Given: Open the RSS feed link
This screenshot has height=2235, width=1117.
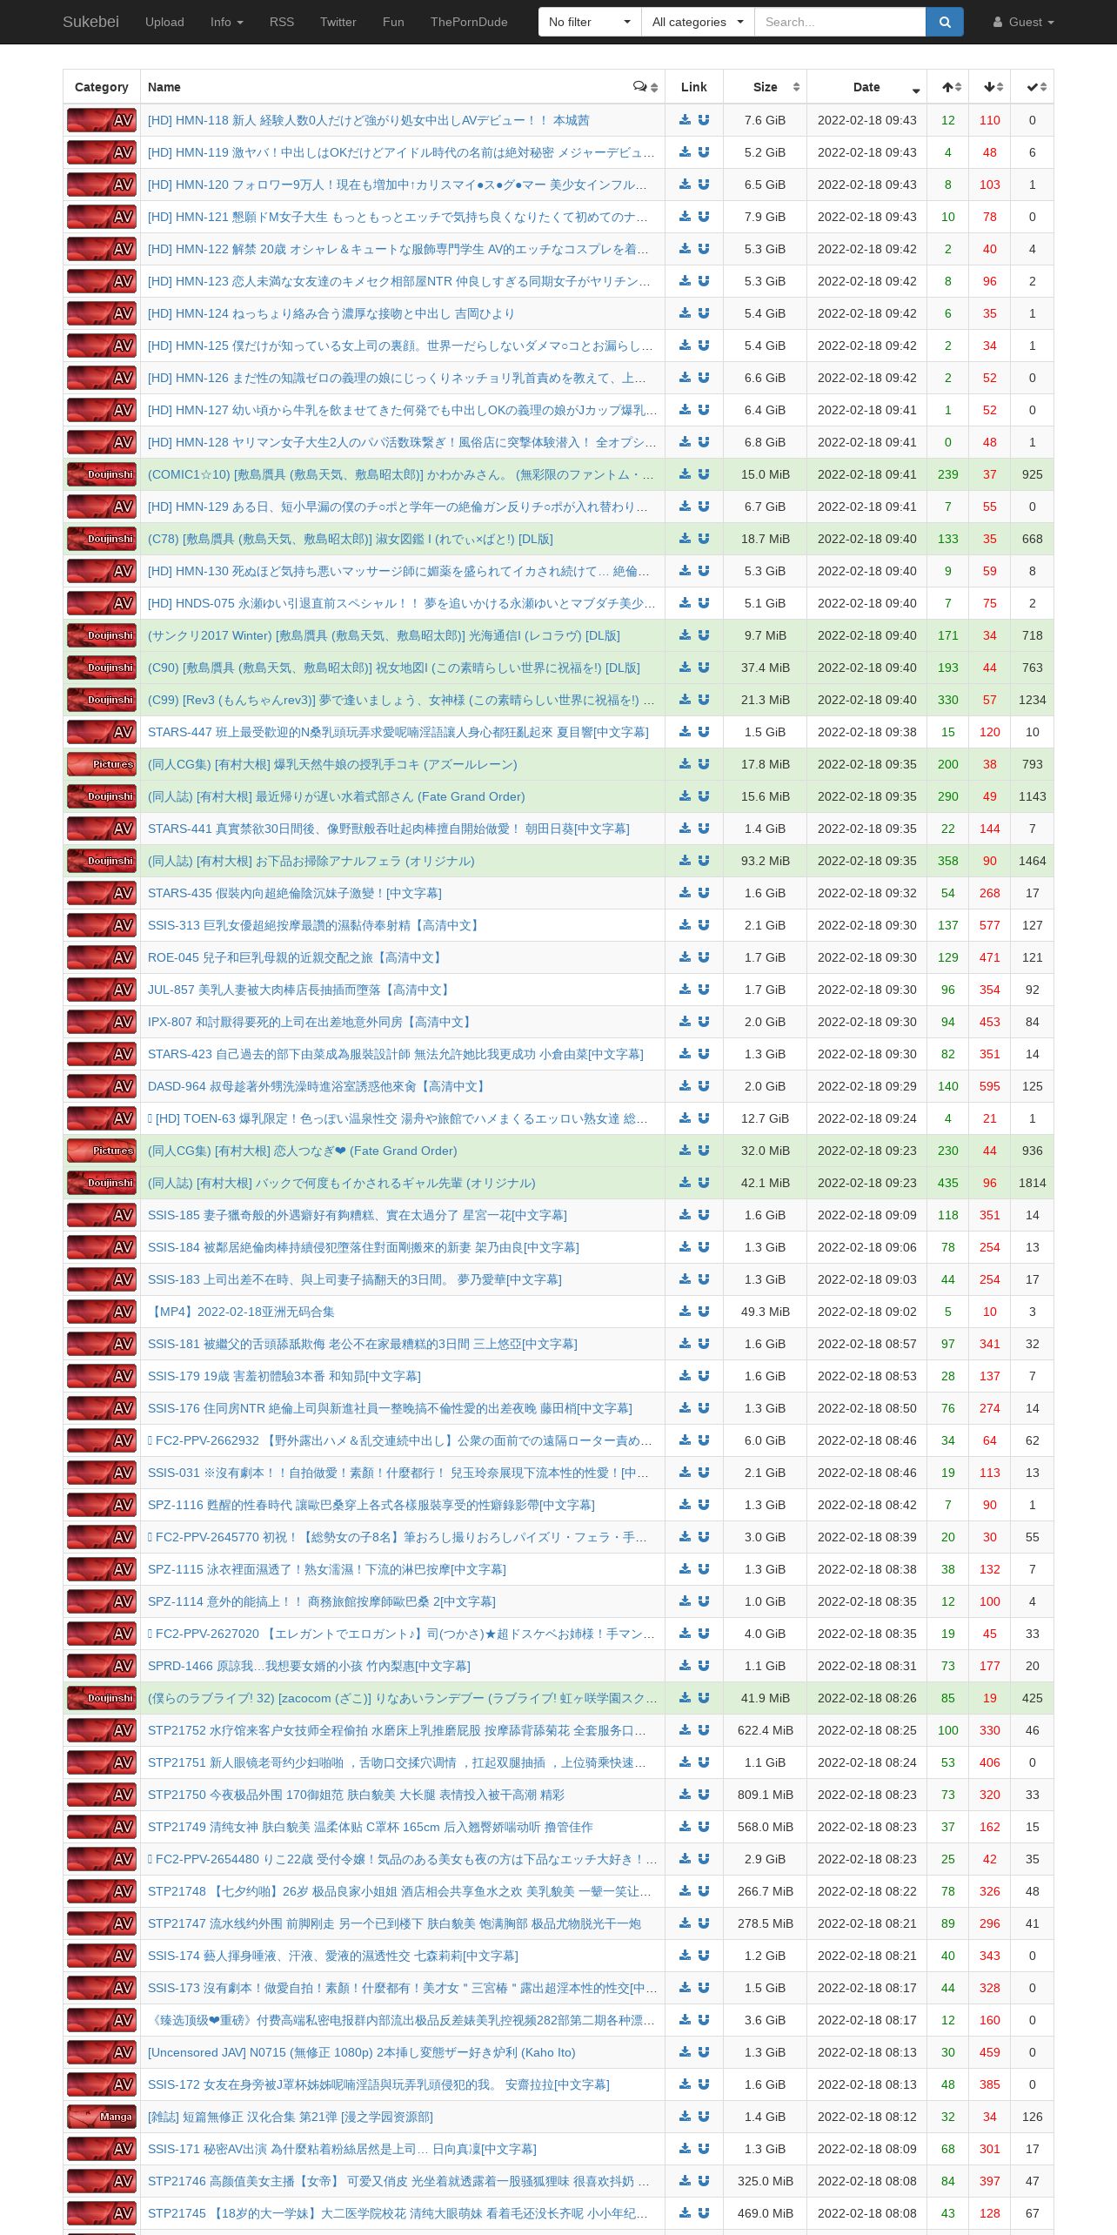Looking at the screenshot, I should (x=282, y=22).
